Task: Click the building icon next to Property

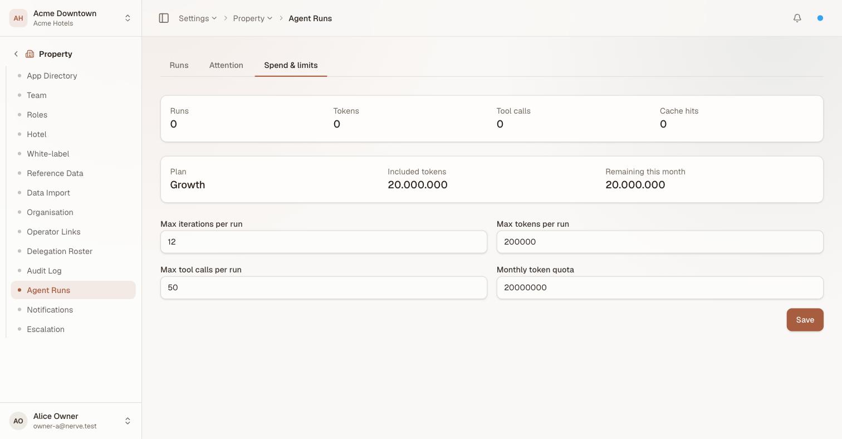Action: coord(30,54)
